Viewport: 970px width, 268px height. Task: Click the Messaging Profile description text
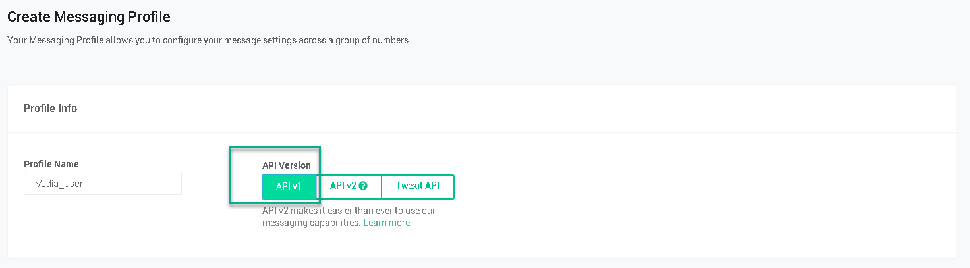coord(208,40)
